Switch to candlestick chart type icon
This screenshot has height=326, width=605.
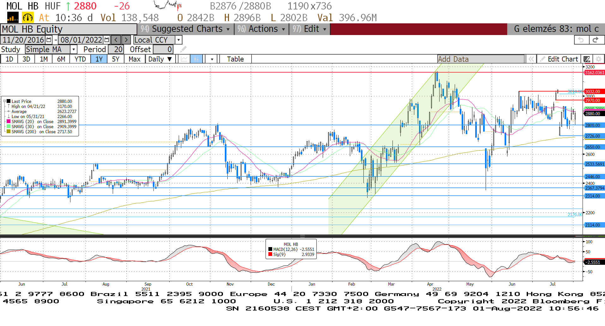pos(196,59)
